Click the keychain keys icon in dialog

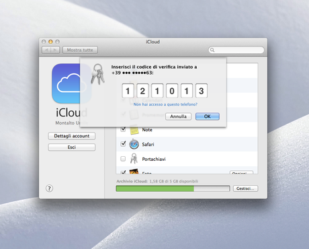click(97, 74)
